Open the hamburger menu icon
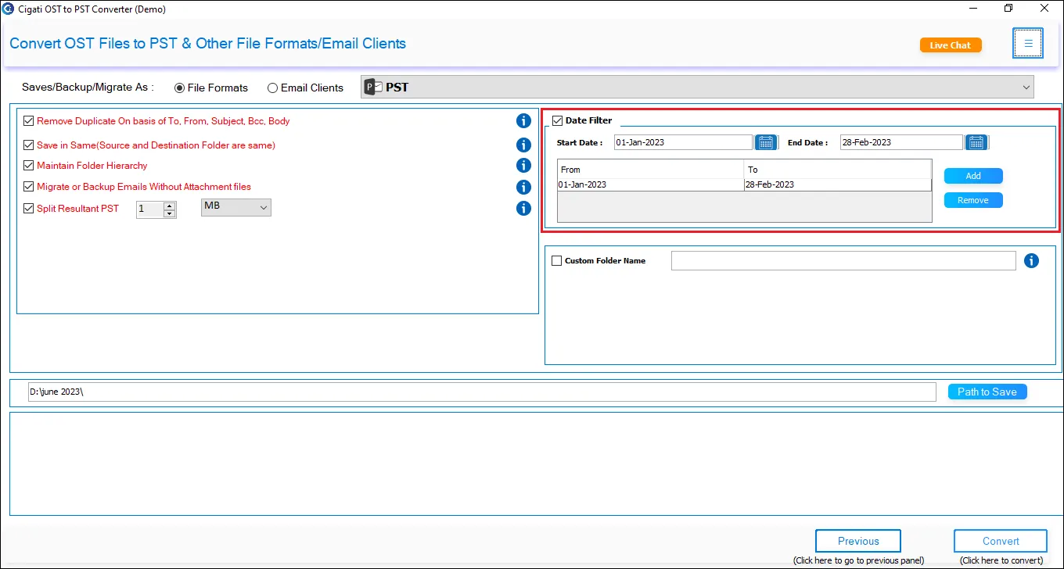This screenshot has width=1064, height=569. [x=1028, y=44]
